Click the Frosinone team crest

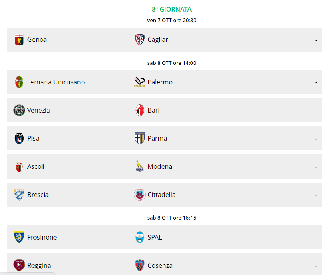pos(19,237)
